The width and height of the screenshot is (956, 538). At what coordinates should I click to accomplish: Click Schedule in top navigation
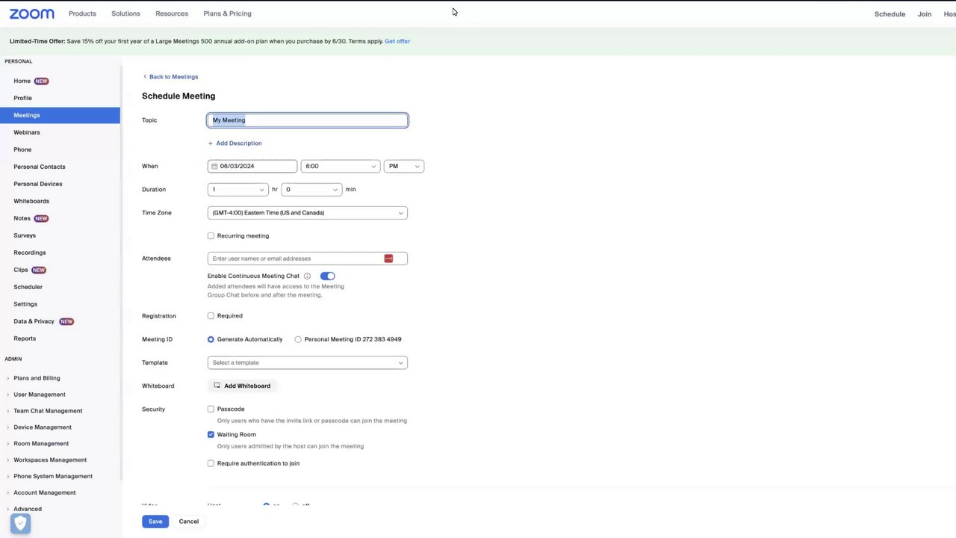890,14
